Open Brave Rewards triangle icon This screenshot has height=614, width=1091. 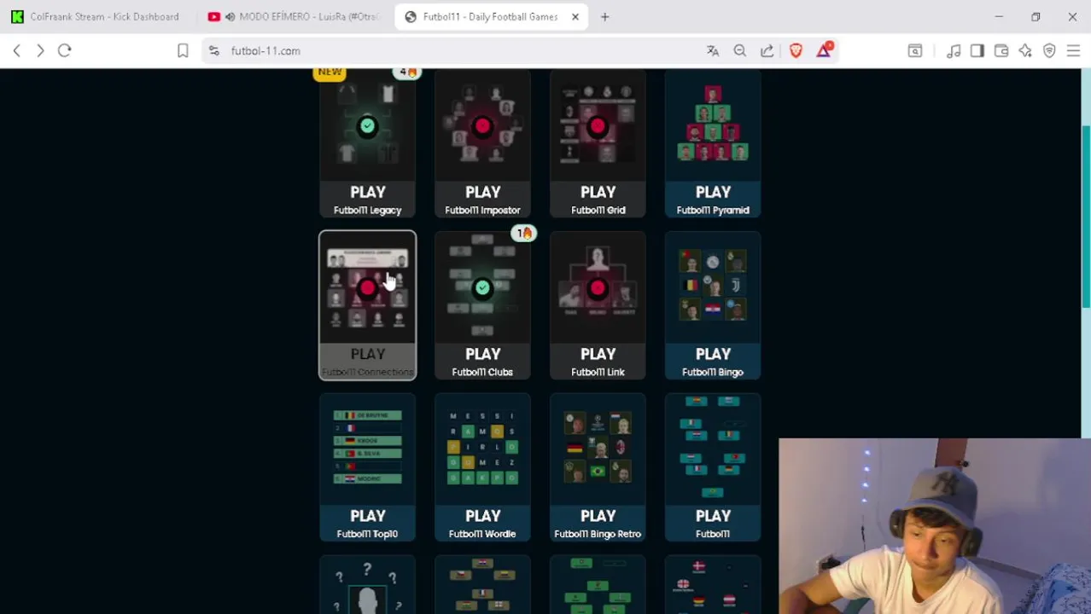(824, 51)
